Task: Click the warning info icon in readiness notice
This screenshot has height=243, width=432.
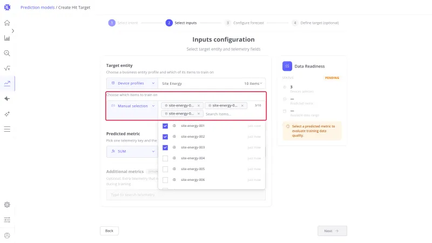Action: [288, 126]
